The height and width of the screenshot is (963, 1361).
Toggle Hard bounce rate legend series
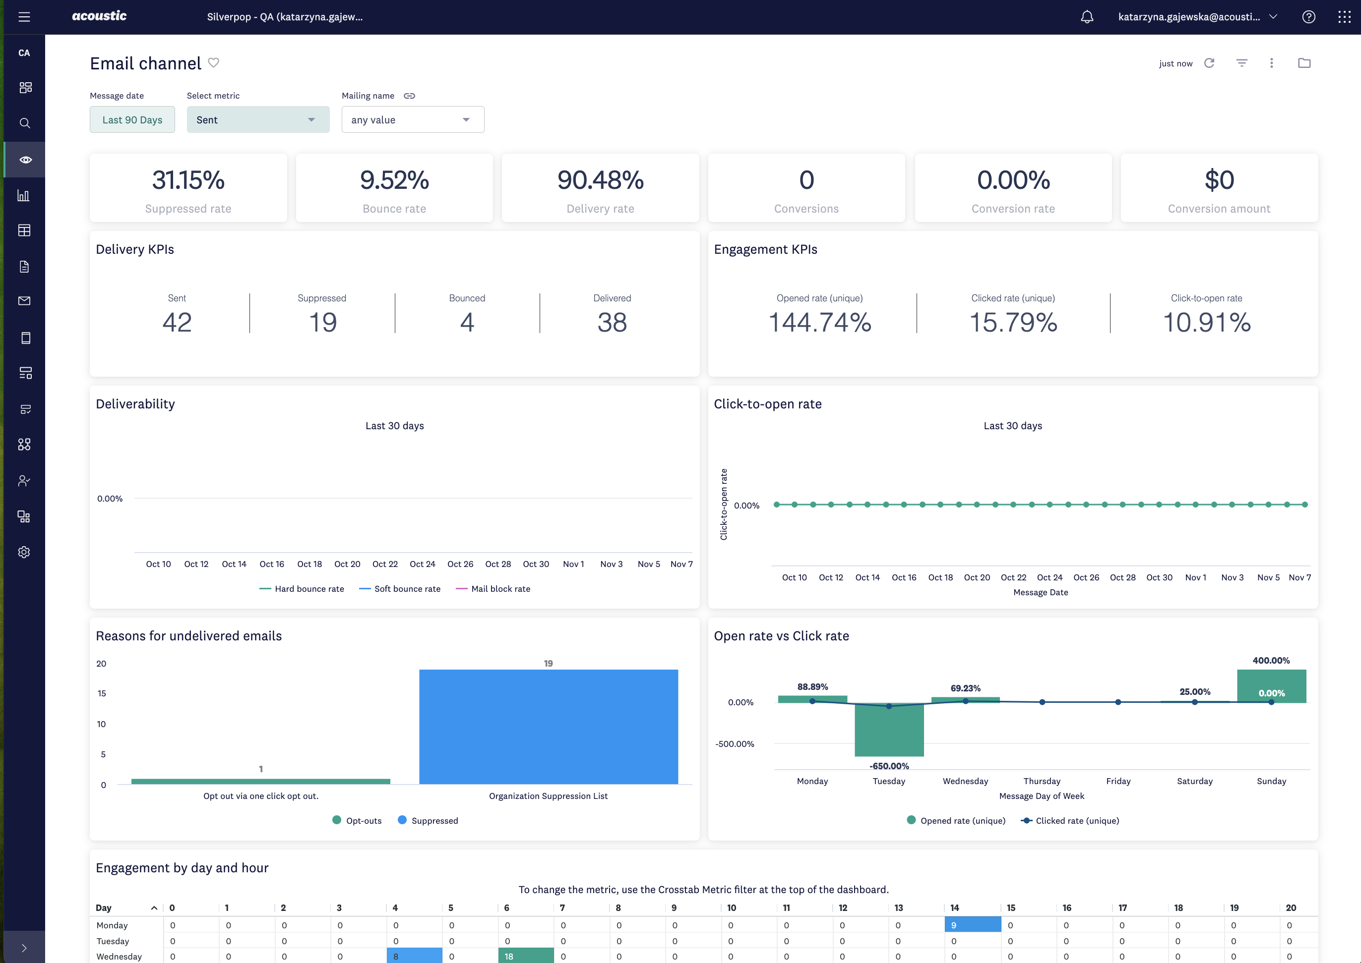coord(302,589)
